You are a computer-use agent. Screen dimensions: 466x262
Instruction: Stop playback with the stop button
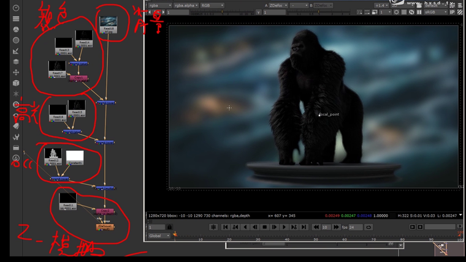pos(264,227)
